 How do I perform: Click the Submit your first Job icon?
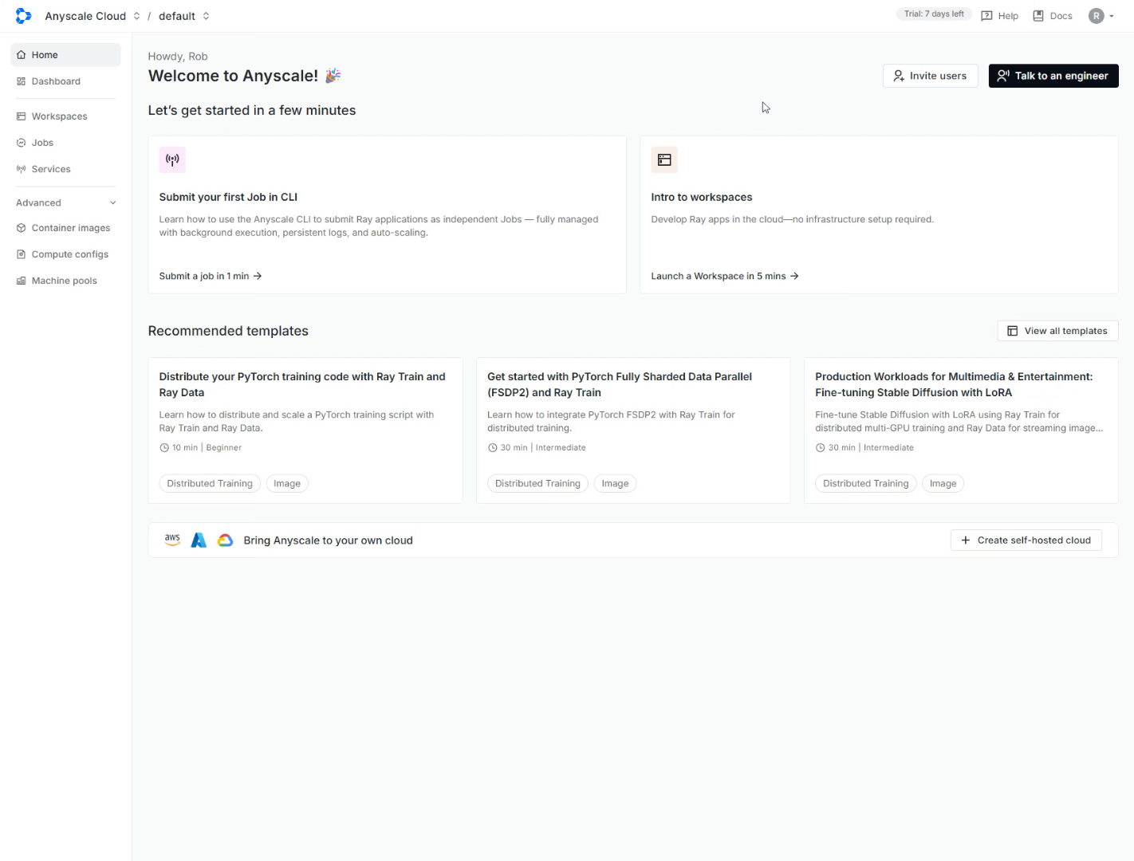coord(172,159)
